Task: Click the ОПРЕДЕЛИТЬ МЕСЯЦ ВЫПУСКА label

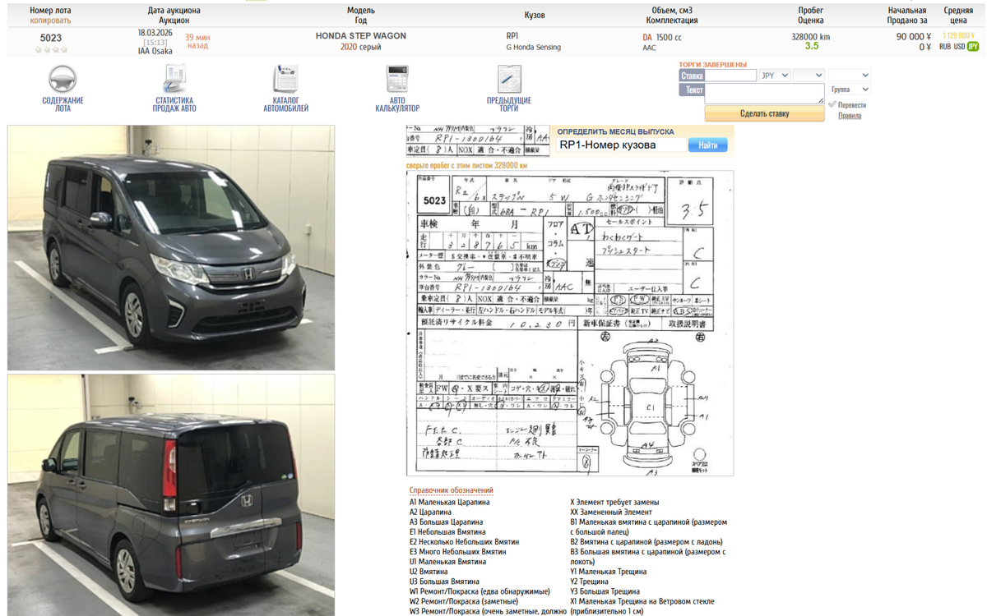Action: [x=616, y=131]
